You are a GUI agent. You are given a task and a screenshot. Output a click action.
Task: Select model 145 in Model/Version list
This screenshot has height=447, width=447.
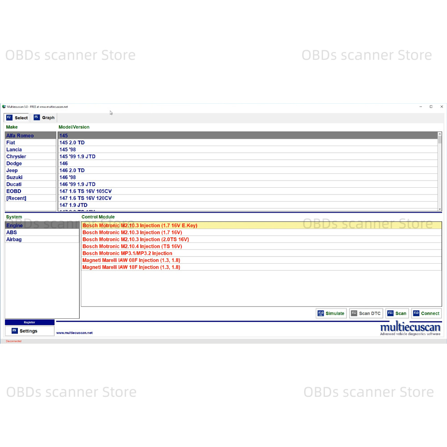click(248, 135)
